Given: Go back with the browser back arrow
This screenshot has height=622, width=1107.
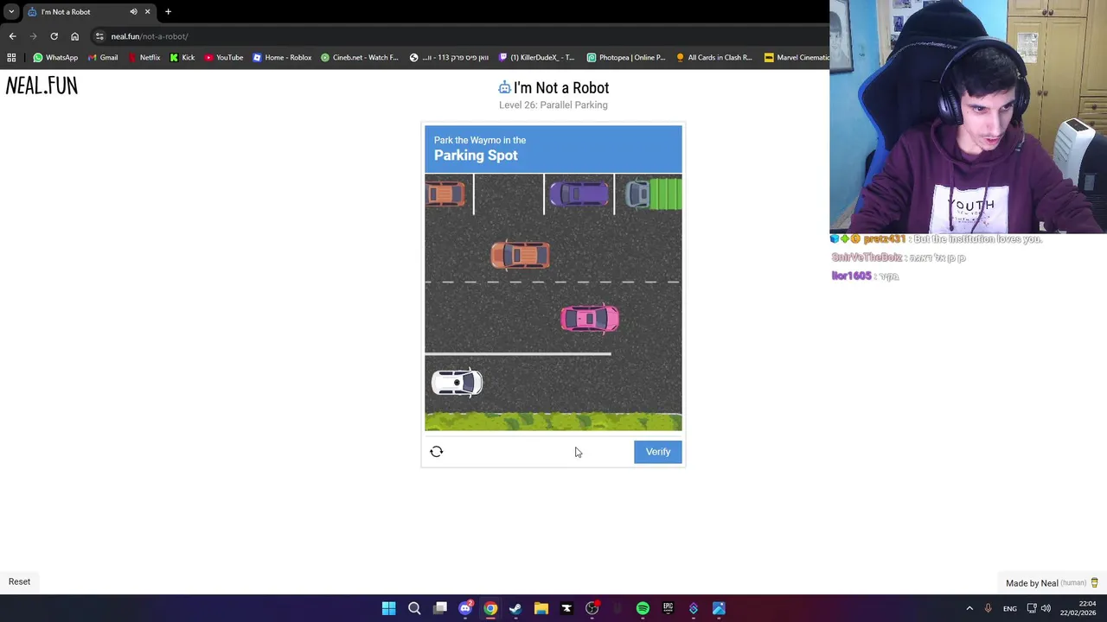Looking at the screenshot, I should point(12,36).
